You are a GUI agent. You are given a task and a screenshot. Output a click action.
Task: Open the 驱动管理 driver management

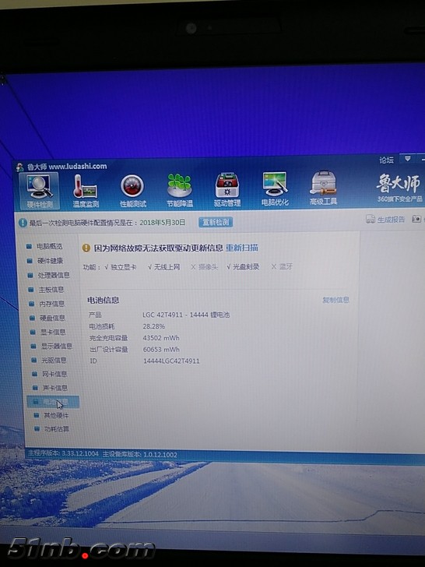(227, 189)
